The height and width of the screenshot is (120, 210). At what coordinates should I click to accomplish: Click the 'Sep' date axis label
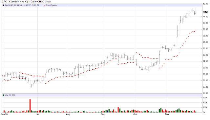point(103,114)
